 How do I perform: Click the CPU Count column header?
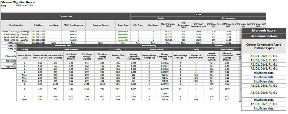click(x=138, y=25)
